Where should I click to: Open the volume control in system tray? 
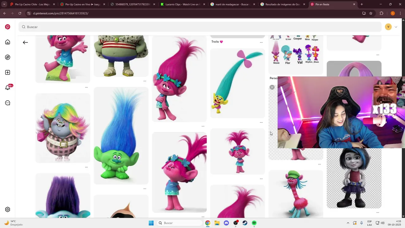pos(383,223)
